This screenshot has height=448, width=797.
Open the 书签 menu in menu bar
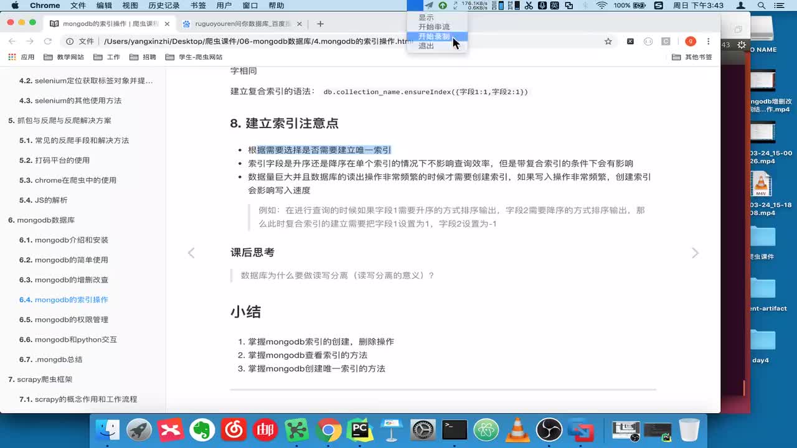(x=198, y=6)
